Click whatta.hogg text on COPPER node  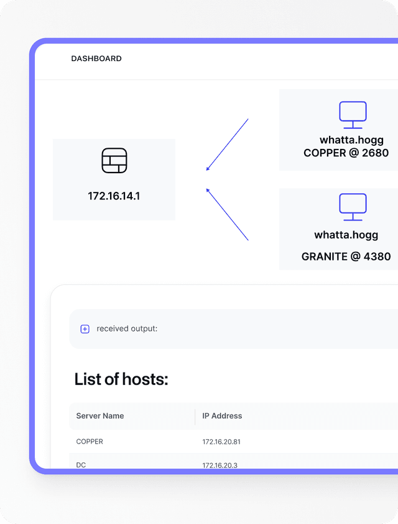(x=351, y=140)
